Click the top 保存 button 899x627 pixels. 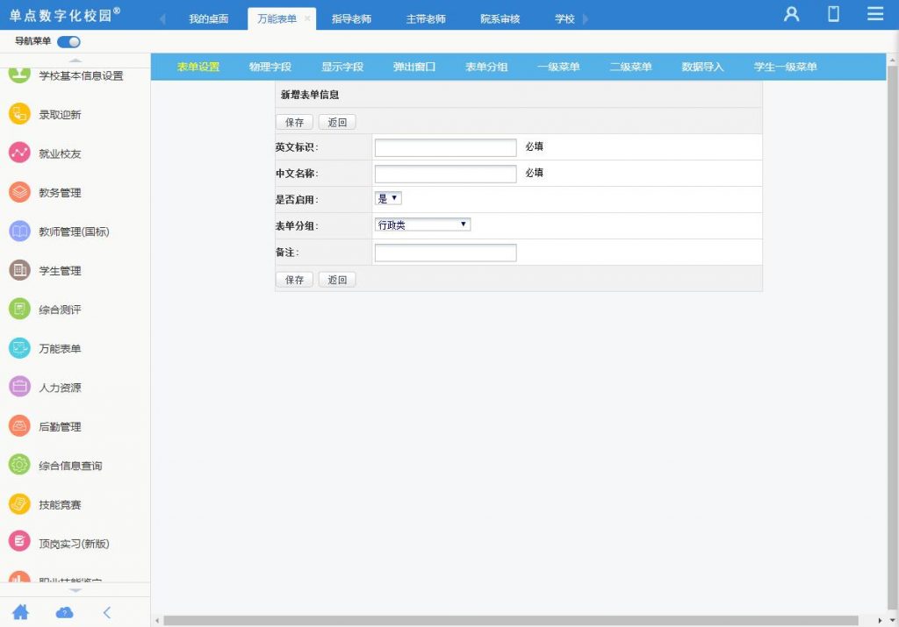[294, 123]
